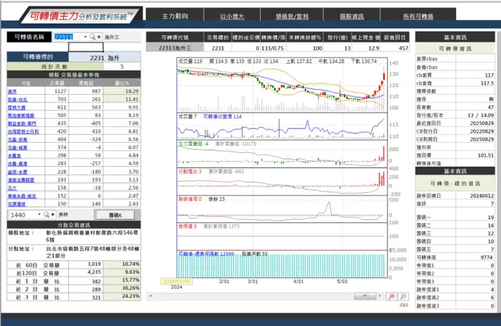The width and height of the screenshot is (501, 326).
Task: Click the 統計天數 value 5 cell
Action: pyautogui.click(x=122, y=66)
